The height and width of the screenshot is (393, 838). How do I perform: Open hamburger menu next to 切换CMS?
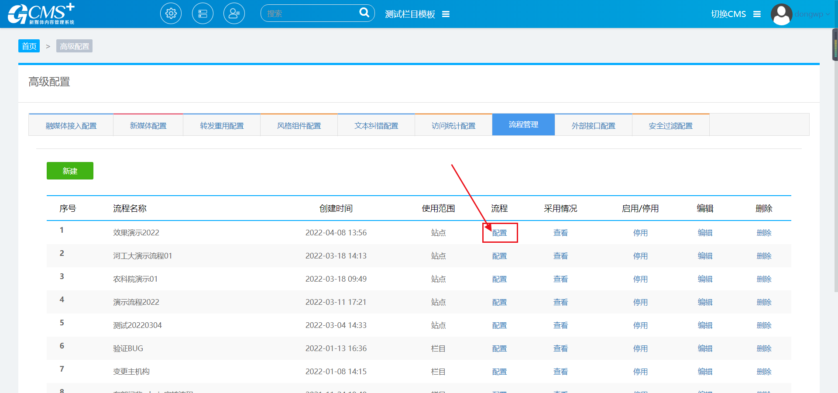pos(757,14)
